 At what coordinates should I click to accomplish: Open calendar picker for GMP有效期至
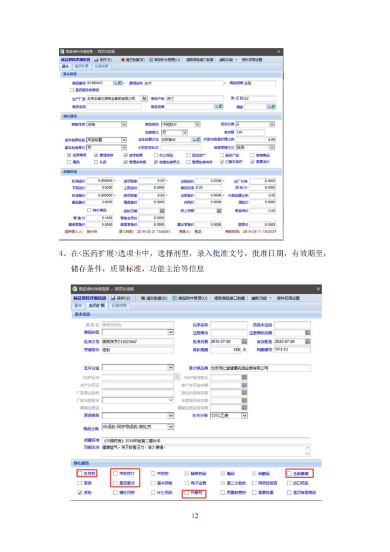[244, 378]
